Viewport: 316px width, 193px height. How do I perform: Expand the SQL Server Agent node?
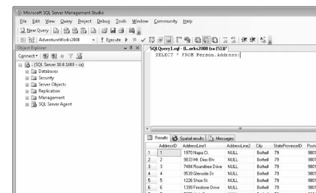click(x=27, y=105)
